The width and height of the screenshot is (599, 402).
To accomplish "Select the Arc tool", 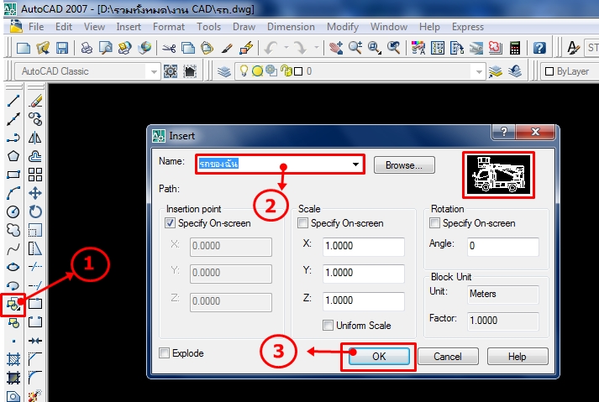I will (x=13, y=193).
